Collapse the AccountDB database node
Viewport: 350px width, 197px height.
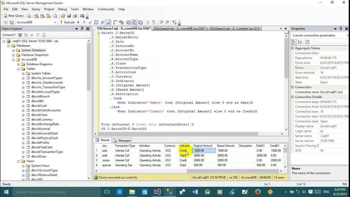click(13, 60)
